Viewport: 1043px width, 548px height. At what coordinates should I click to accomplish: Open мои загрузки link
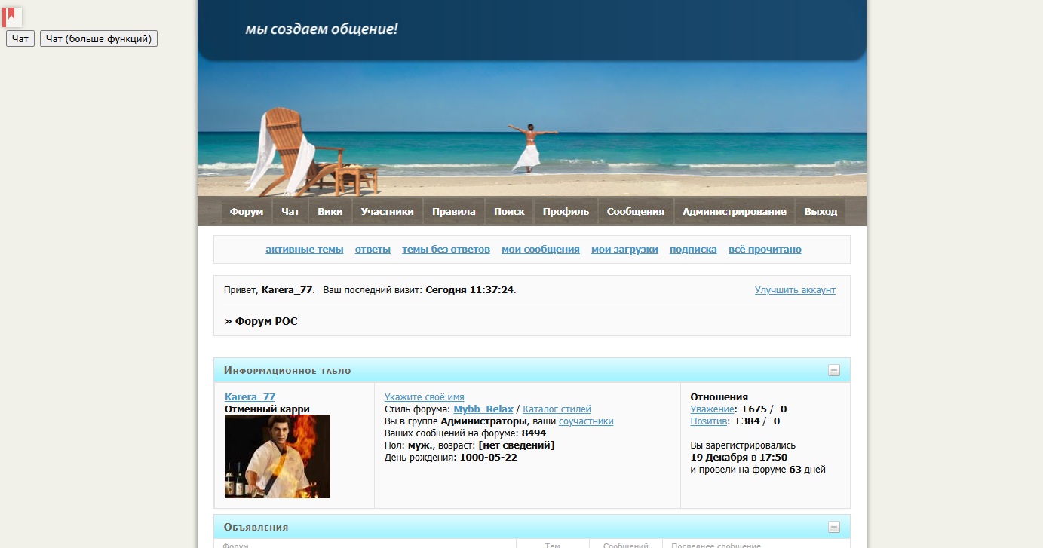624,250
